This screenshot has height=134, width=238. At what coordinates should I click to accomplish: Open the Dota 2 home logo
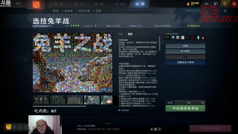click(36, 4)
